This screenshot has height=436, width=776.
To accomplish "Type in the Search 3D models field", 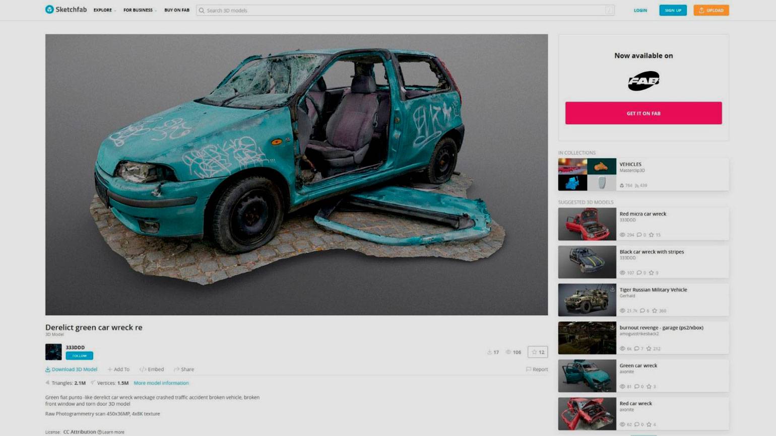I will 403,11.
